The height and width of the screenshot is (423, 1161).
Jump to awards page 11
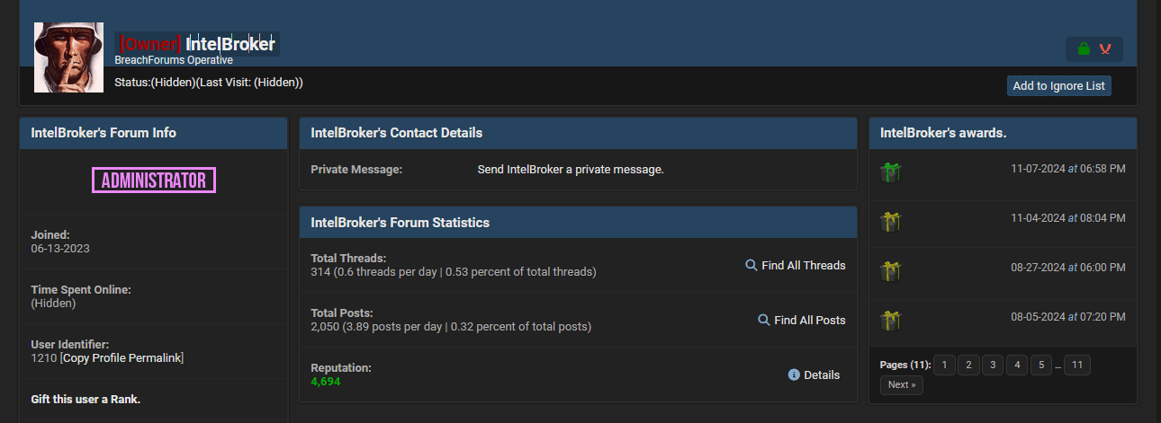point(1077,365)
